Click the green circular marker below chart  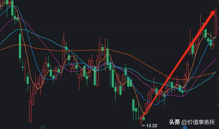point(43,128)
